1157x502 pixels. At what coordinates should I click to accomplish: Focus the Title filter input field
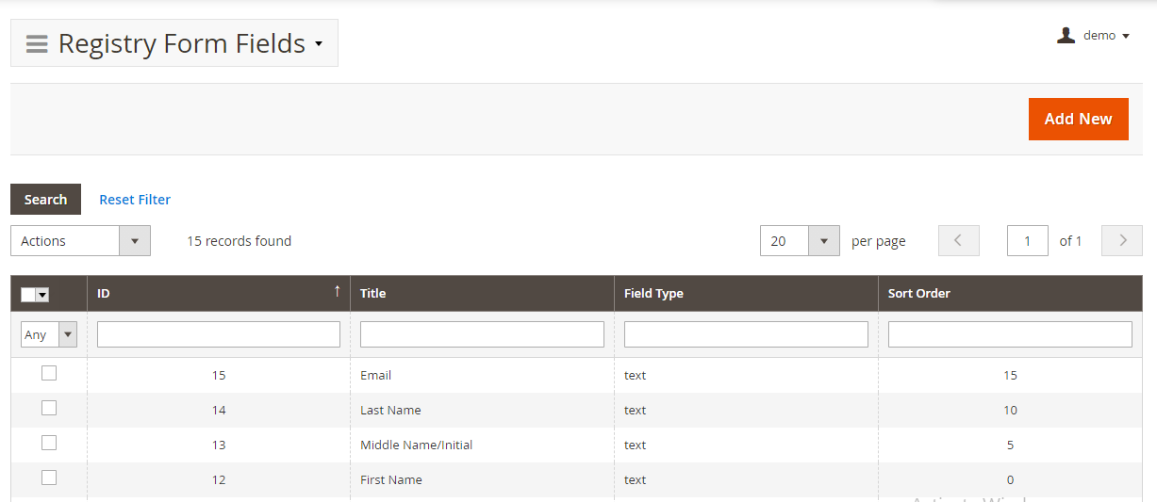[482, 334]
